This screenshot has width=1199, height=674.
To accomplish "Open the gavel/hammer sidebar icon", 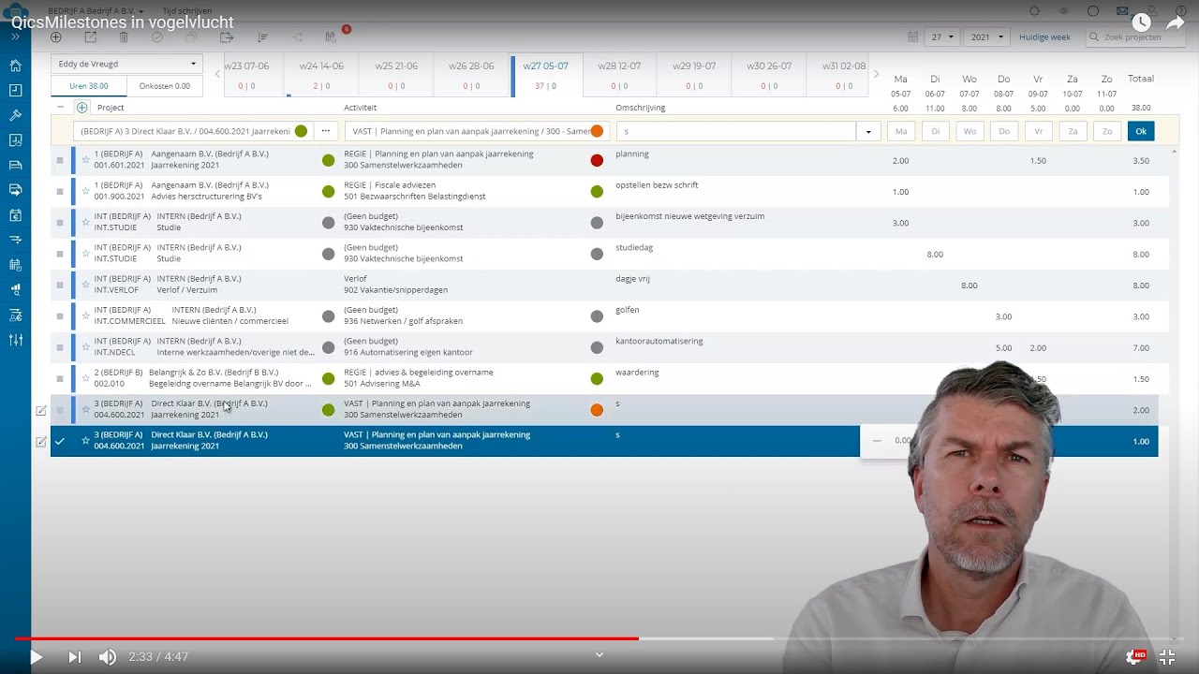I will pos(16,115).
